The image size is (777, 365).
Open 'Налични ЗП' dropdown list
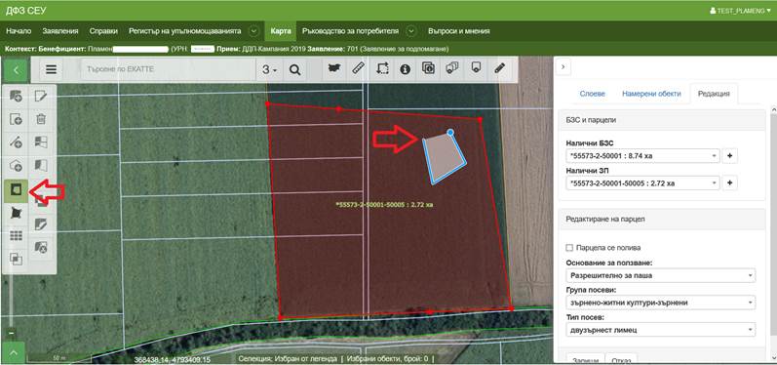pos(642,183)
